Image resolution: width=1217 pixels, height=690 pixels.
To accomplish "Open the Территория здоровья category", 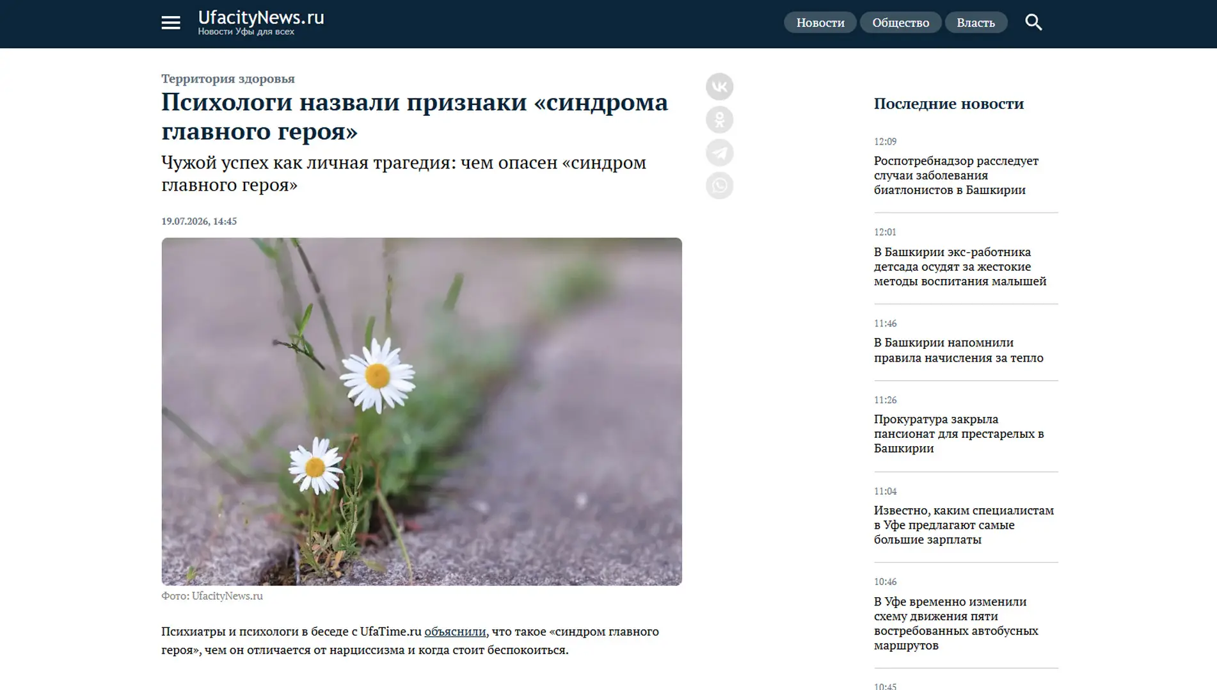I will (228, 78).
